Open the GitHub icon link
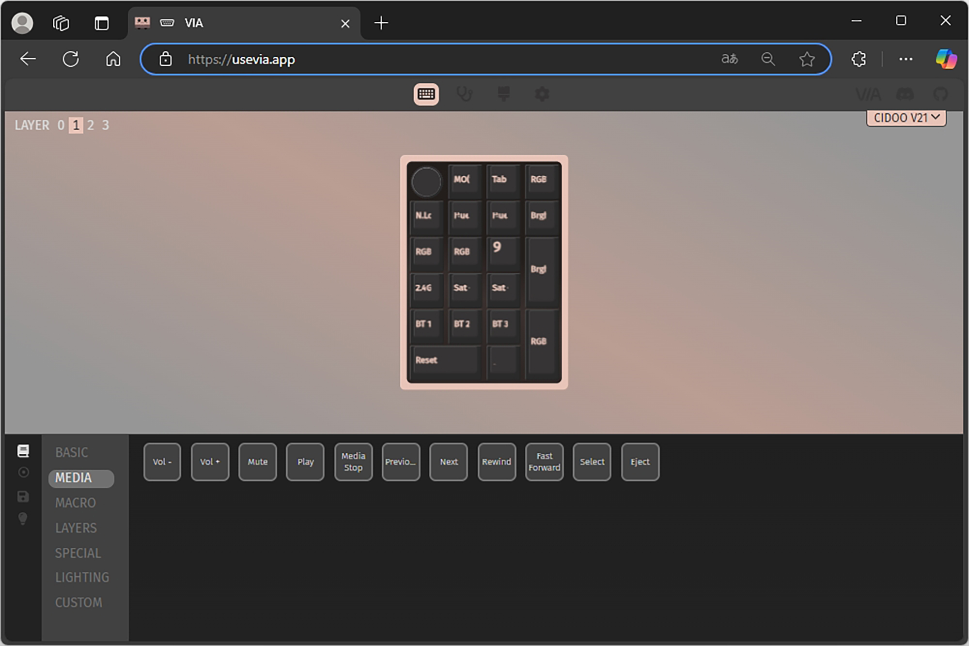969x646 pixels. coord(940,94)
